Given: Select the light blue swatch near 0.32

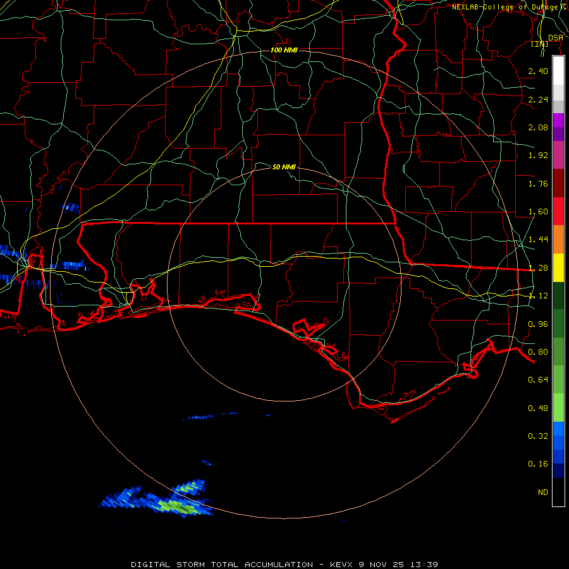Looking at the screenshot, I should (558, 429).
